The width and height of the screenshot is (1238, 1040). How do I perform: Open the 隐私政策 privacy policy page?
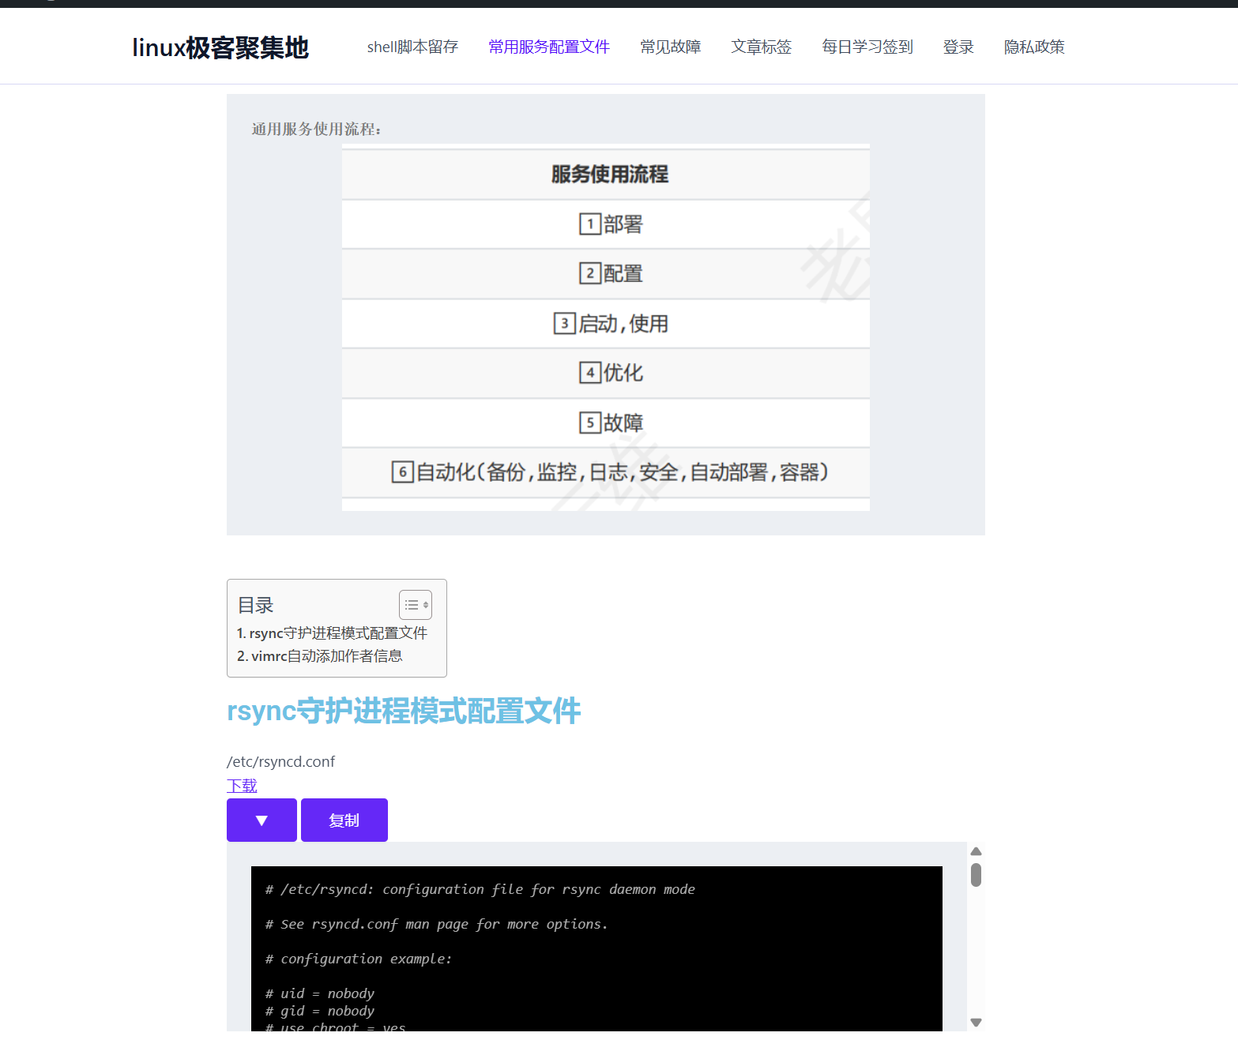pos(1033,47)
